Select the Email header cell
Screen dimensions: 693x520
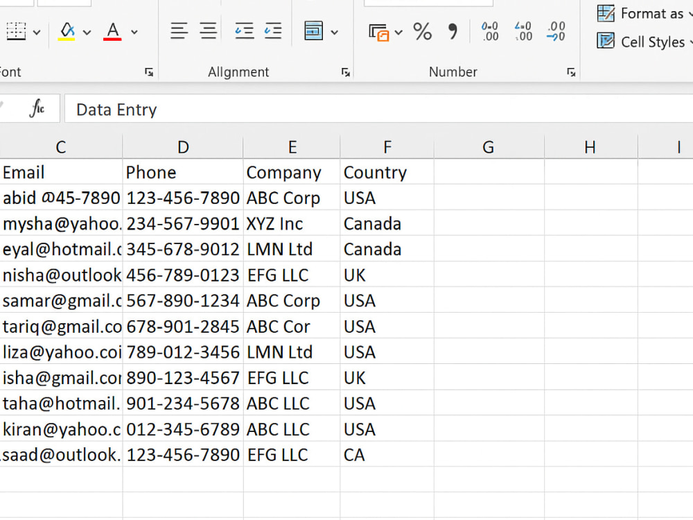(61, 172)
